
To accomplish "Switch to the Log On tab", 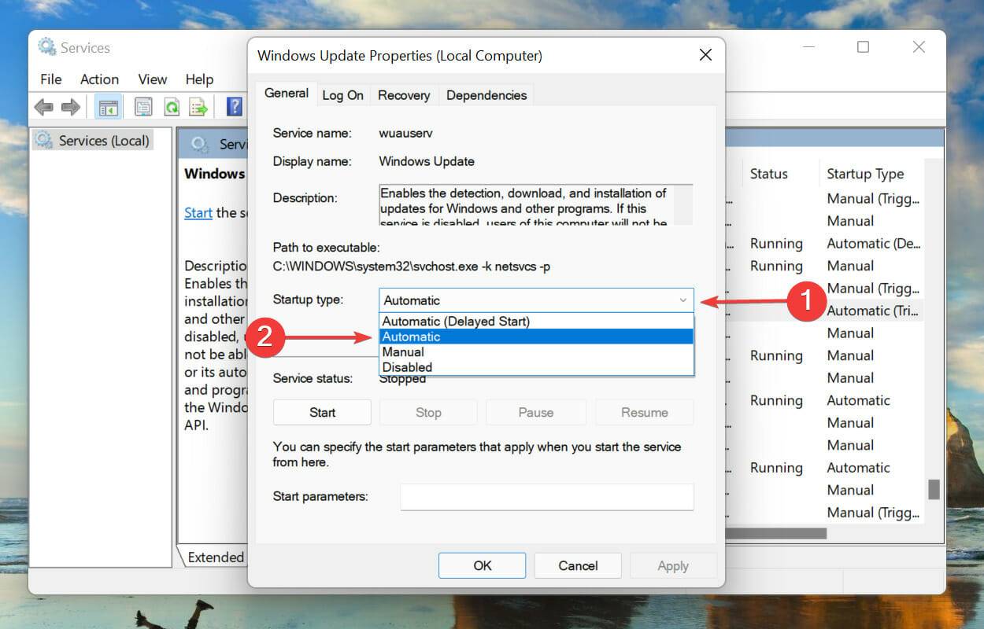I will tap(342, 94).
